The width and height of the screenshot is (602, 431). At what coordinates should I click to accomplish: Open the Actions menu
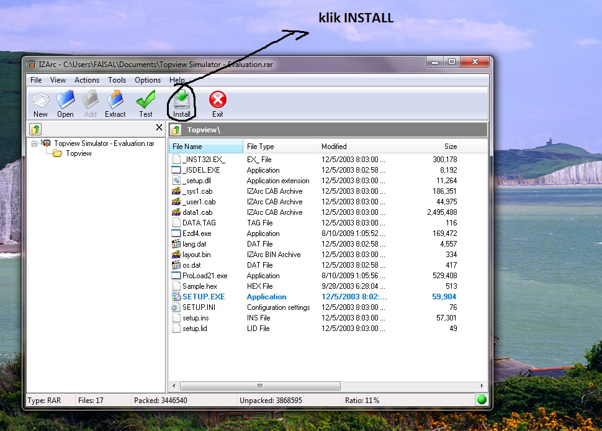coord(86,79)
